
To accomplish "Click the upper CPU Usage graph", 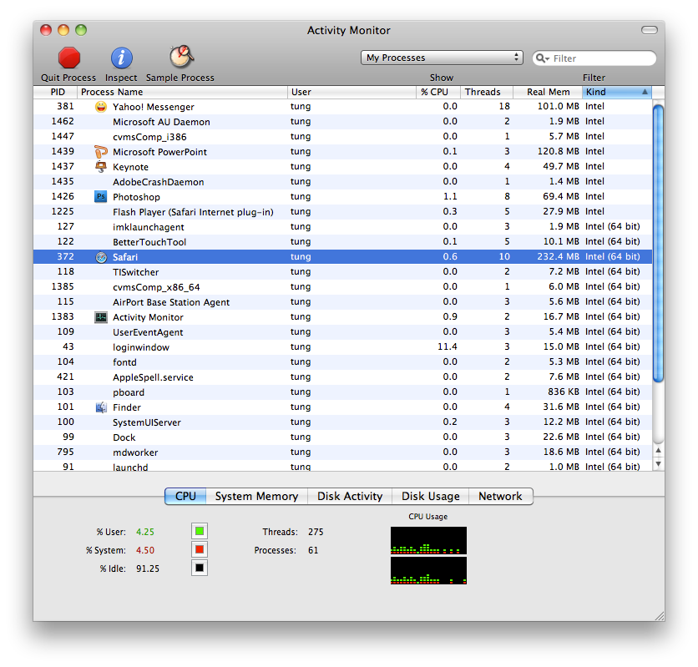I will pos(428,540).
